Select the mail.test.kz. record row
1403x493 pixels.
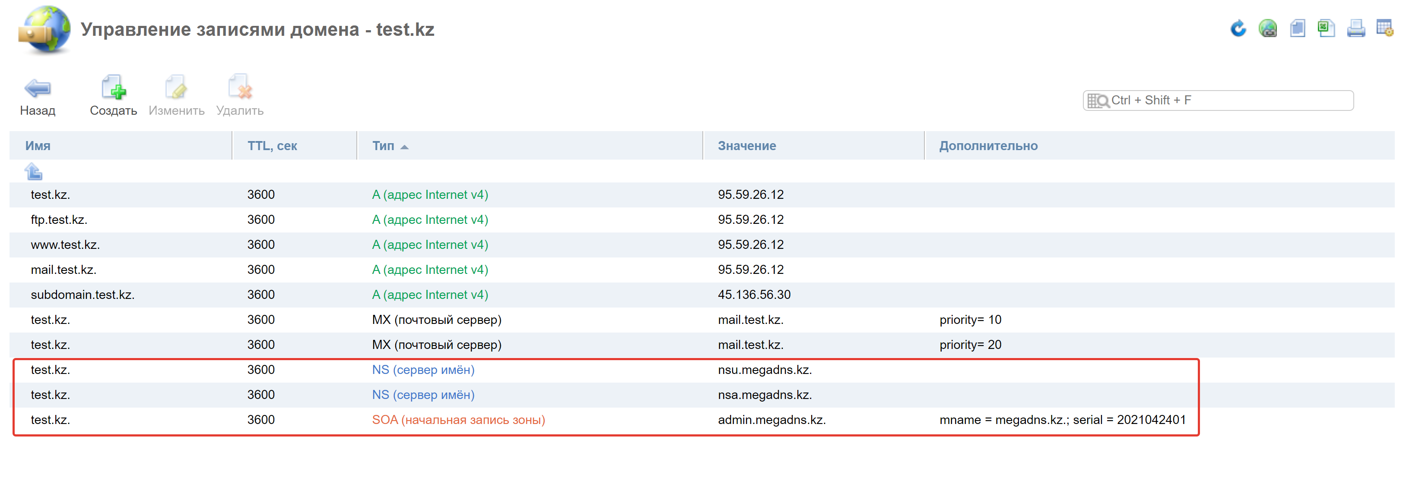tap(701, 270)
